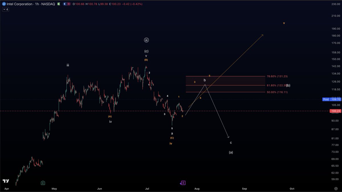Select the white (c) label below circled iii
Image resolution: width=342 pixels, height=192 pixels.
coord(146,51)
